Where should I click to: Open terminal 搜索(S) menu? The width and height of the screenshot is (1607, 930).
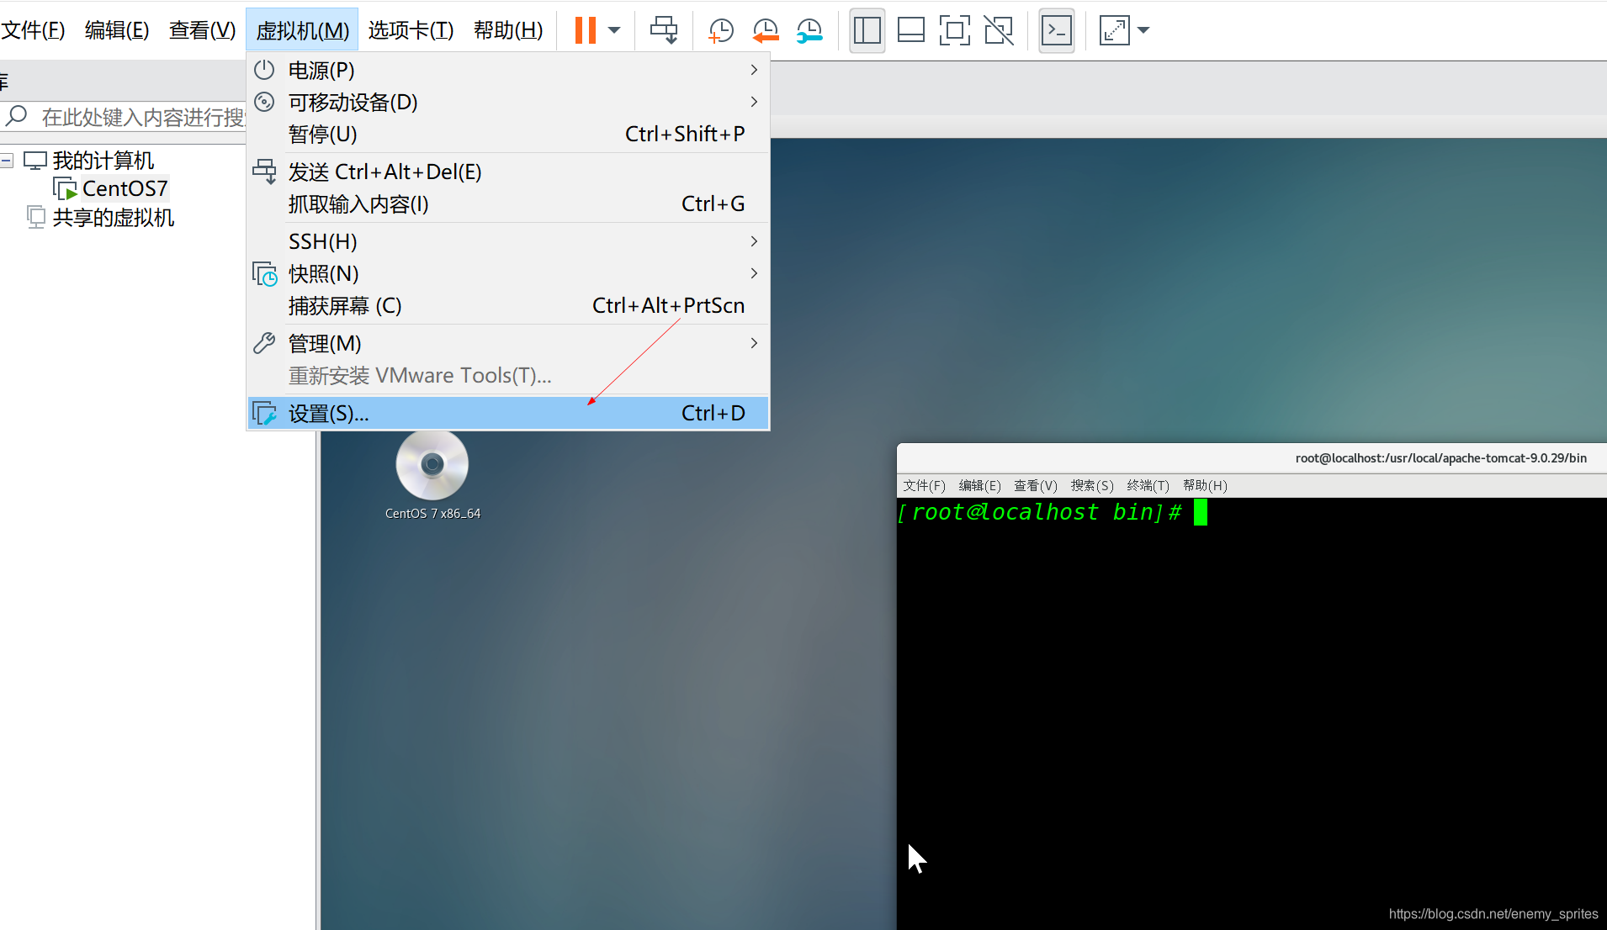tap(1092, 485)
